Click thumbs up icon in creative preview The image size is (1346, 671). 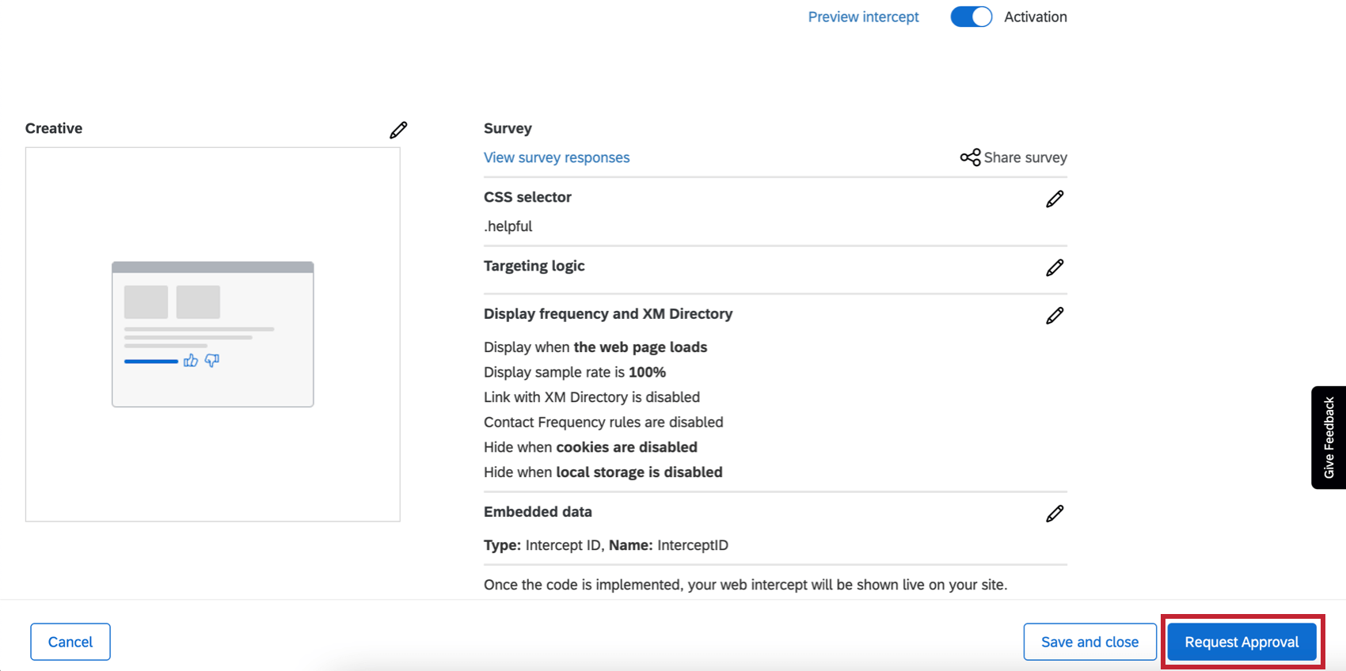(x=191, y=361)
